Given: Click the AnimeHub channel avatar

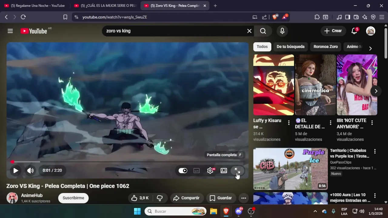Looking at the screenshot, I should [x=12, y=198].
